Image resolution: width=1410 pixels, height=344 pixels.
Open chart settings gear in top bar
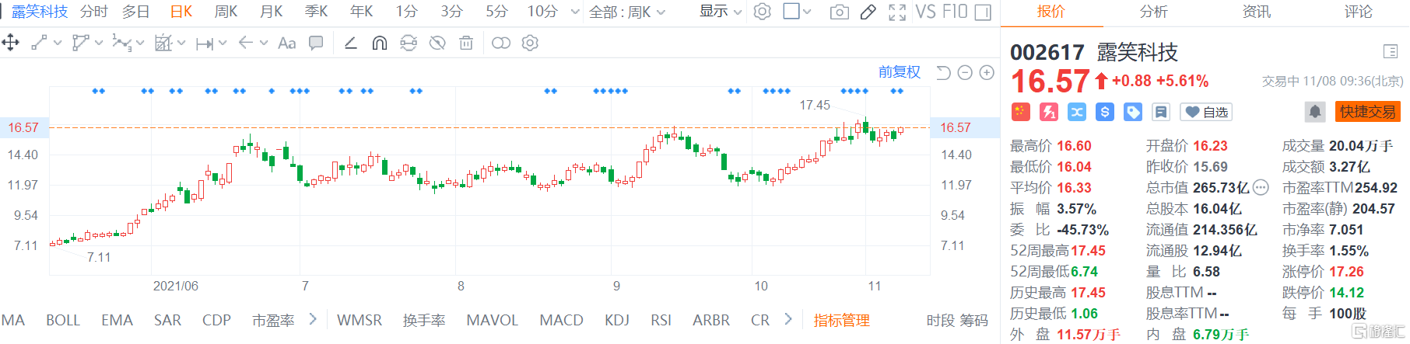pyautogui.click(x=763, y=12)
